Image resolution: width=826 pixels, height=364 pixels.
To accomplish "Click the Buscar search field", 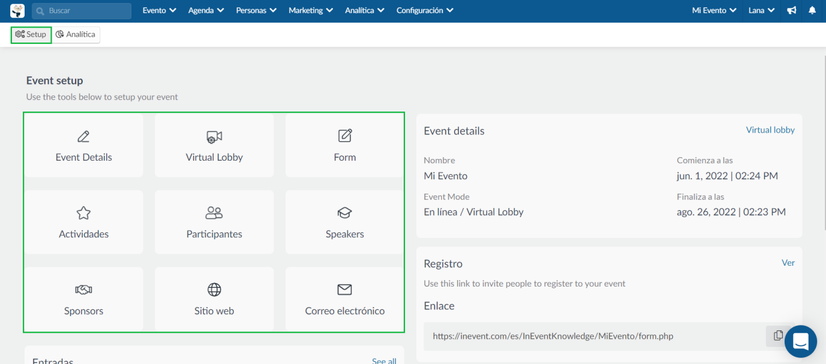I will pyautogui.click(x=82, y=11).
